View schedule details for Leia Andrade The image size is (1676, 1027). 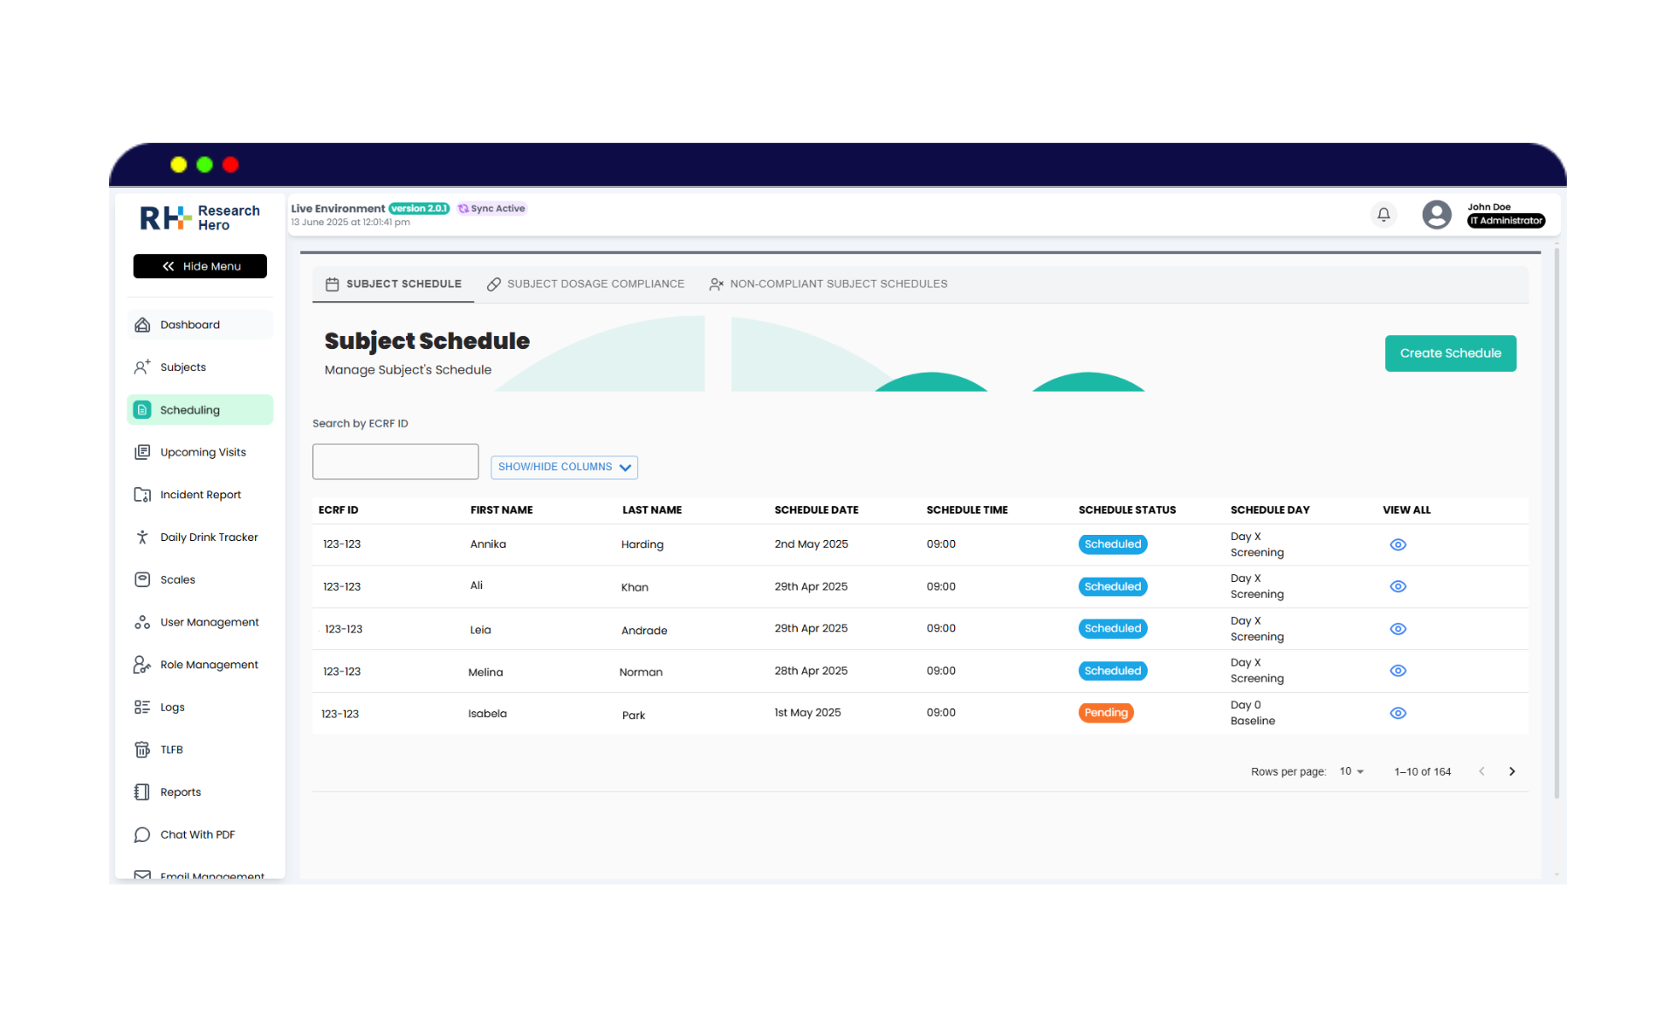[1398, 629]
